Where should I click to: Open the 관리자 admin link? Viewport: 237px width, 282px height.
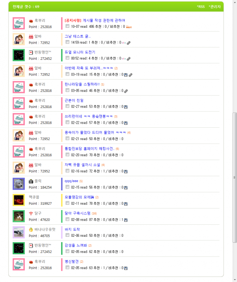pyautogui.click(x=215, y=7)
